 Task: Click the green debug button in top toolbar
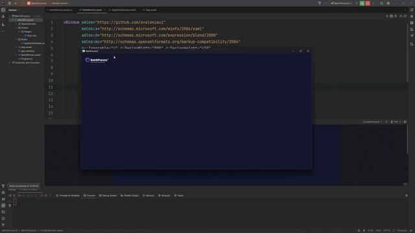click(362, 3)
